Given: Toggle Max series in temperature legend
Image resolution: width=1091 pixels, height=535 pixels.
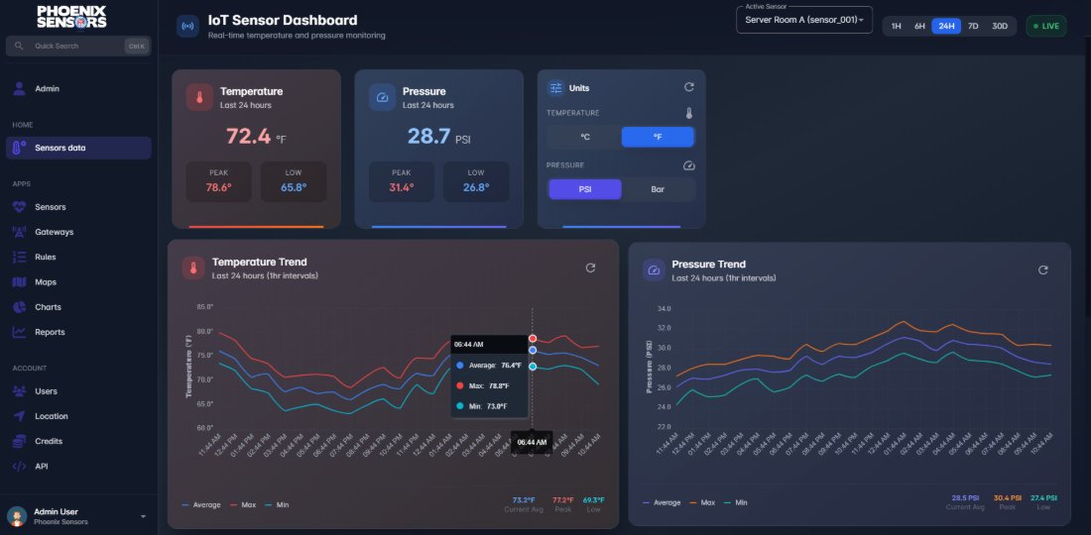Looking at the screenshot, I should 243,504.
